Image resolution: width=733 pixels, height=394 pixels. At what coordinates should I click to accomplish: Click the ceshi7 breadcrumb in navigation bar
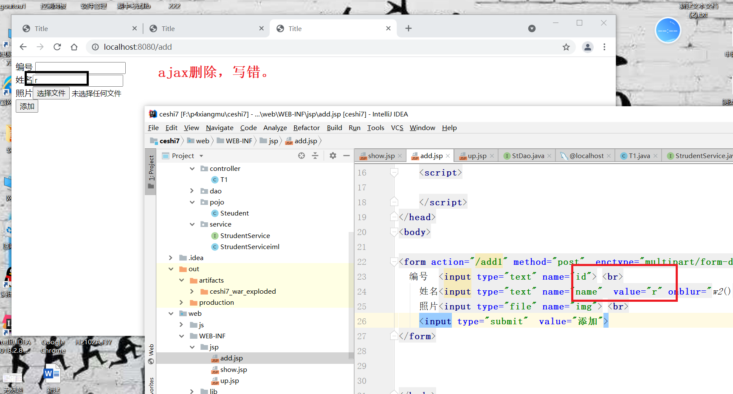pyautogui.click(x=165, y=141)
